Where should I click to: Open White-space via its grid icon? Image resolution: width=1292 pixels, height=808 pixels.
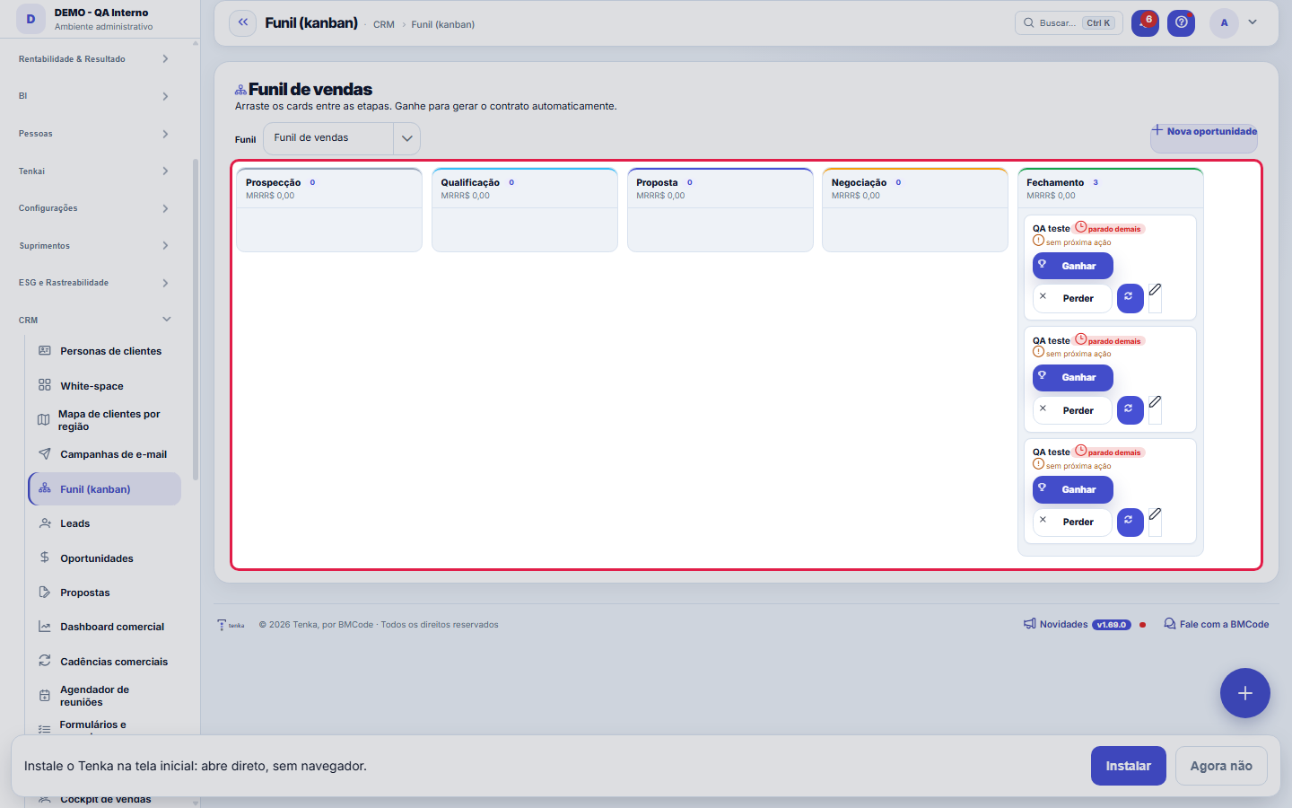pos(44,385)
